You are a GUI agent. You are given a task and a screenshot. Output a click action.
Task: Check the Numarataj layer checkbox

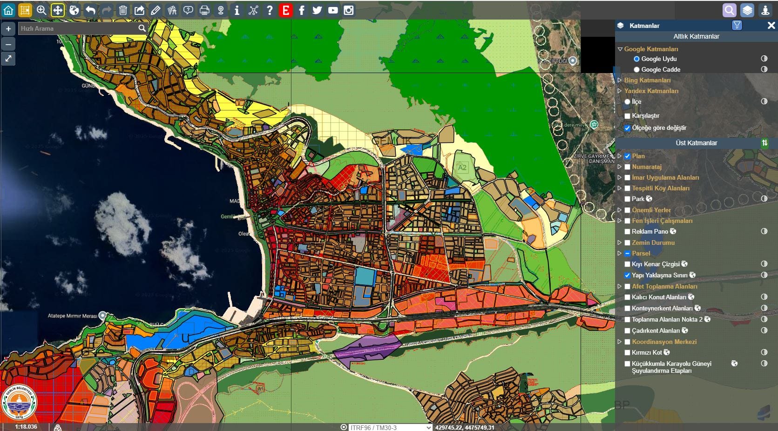click(628, 167)
